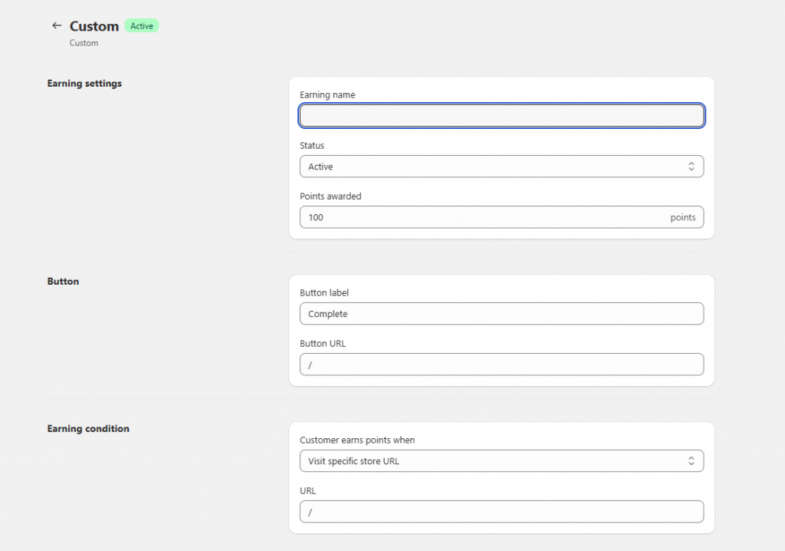Click the points suffix in Points awarded field
This screenshot has height=551, width=785.
coord(683,217)
